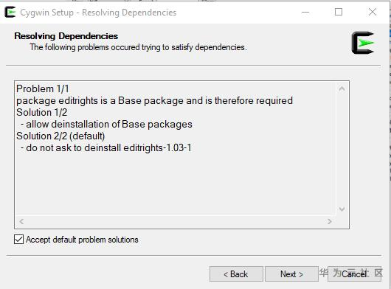Maximize the Cygwin Setup window
This screenshot has width=391, height=289.
pyautogui.click(x=339, y=12)
